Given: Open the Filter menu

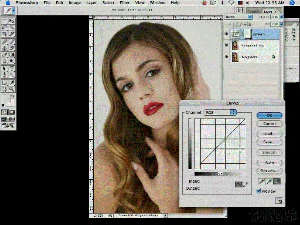Looking at the screenshot, I should (x=125, y=3).
